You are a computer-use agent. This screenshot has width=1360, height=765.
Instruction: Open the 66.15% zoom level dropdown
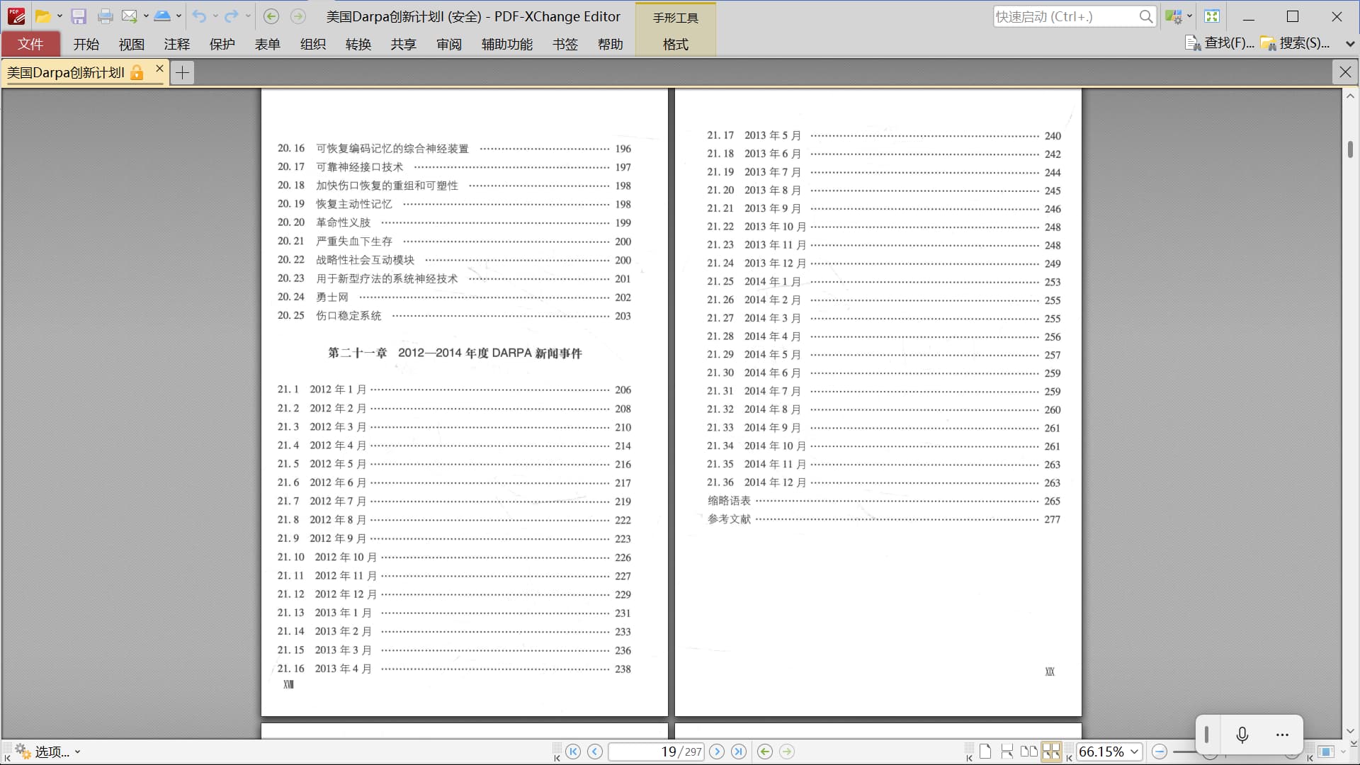pos(1135,752)
